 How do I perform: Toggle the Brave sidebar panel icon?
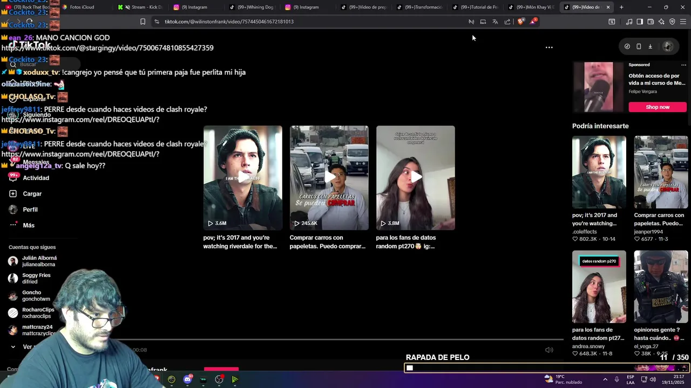point(640,22)
